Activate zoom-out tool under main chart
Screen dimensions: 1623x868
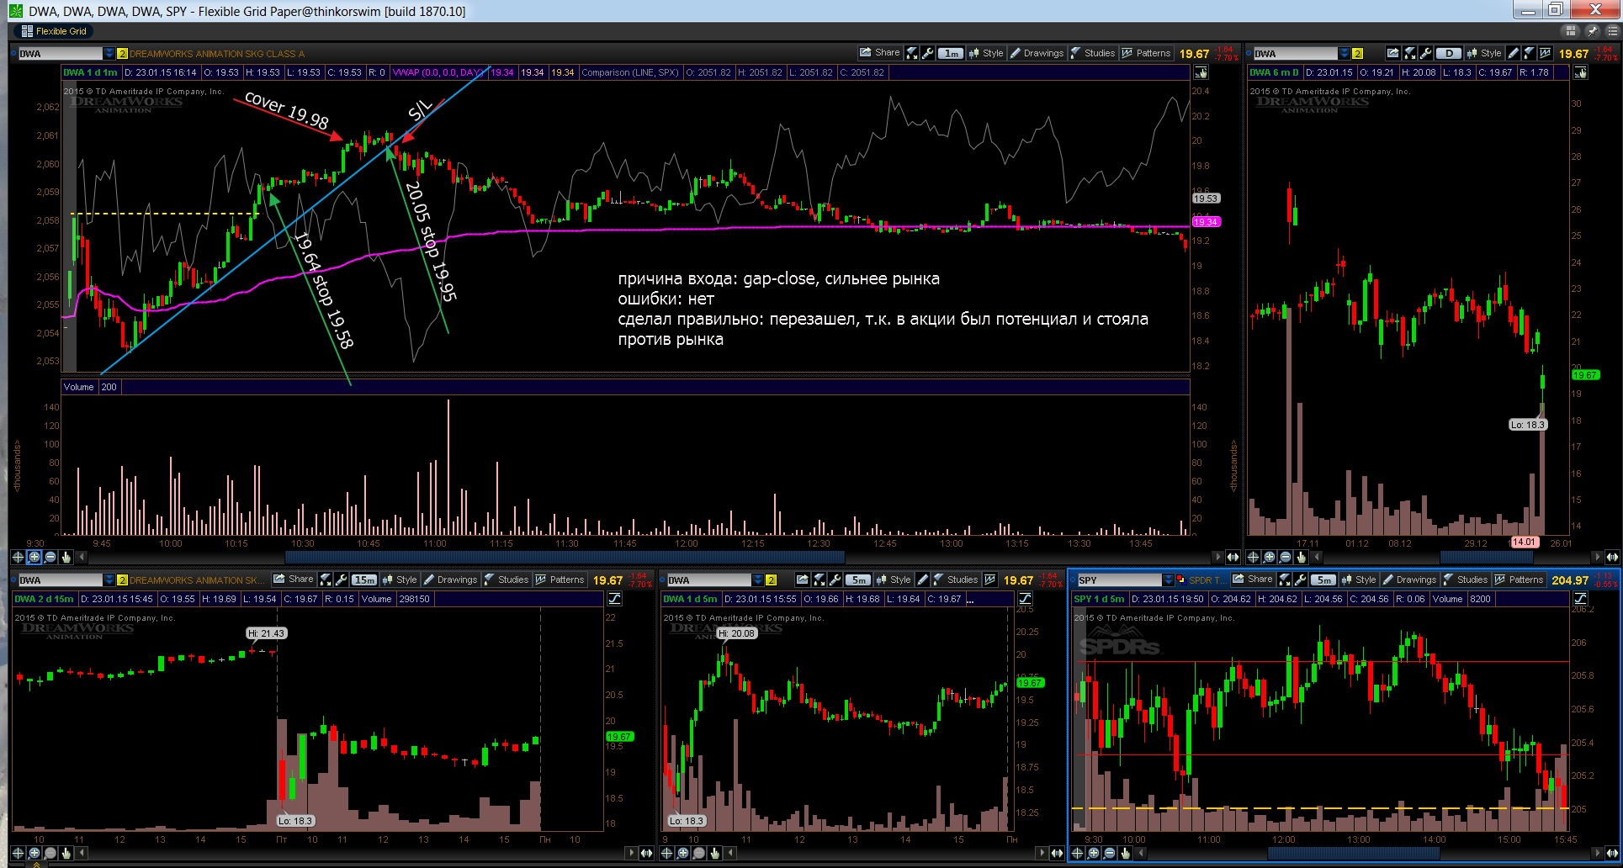pyautogui.click(x=50, y=557)
